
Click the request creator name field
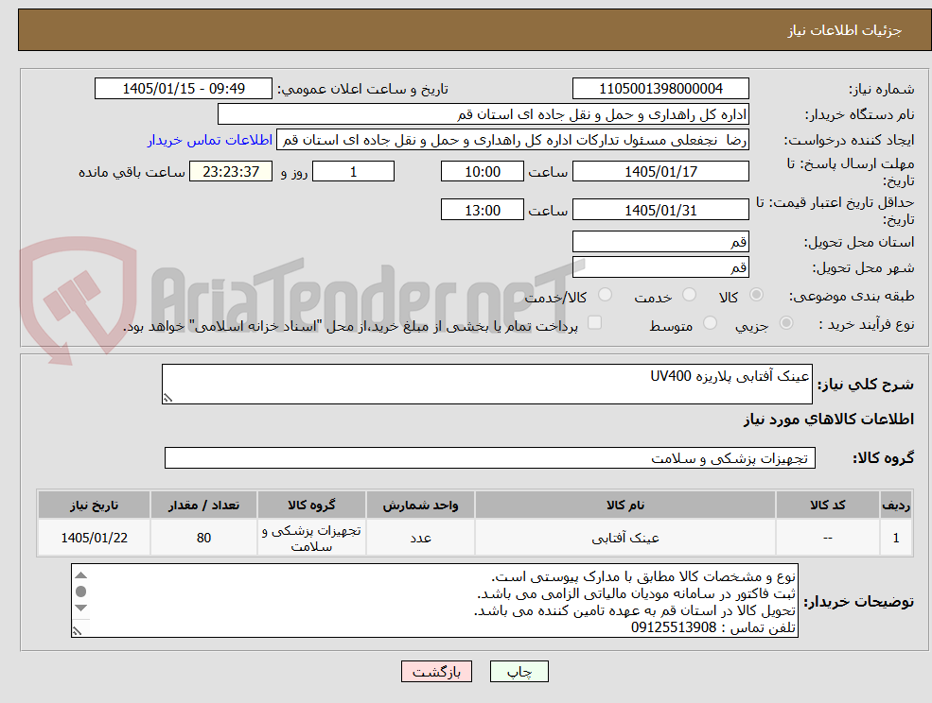pos(512,140)
